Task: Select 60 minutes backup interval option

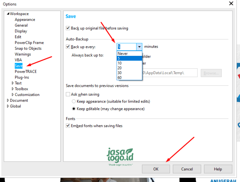Action: point(120,77)
